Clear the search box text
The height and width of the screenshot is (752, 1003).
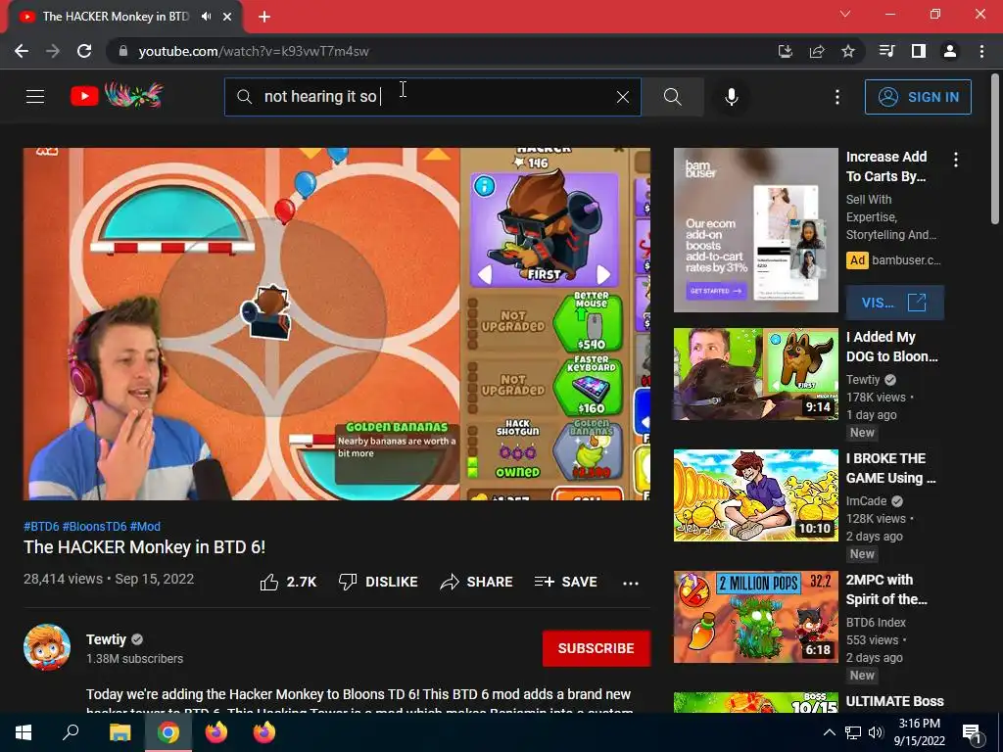(622, 97)
